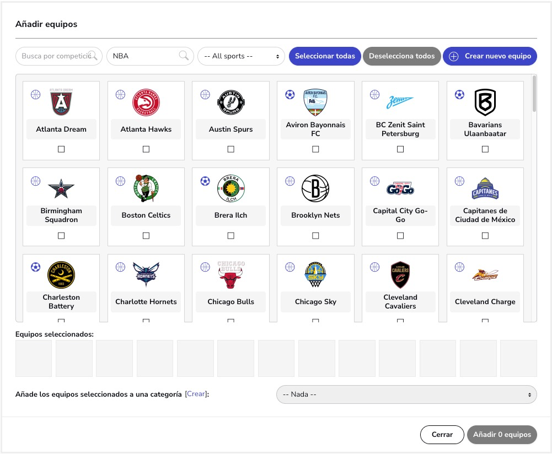
Task: Click the basketball icon on Brooklyn Nets card
Action: [290, 181]
